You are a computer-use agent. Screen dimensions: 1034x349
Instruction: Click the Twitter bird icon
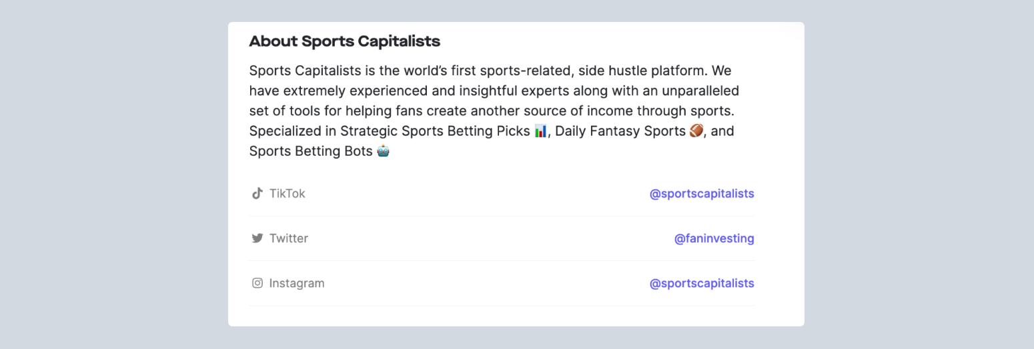(x=257, y=238)
